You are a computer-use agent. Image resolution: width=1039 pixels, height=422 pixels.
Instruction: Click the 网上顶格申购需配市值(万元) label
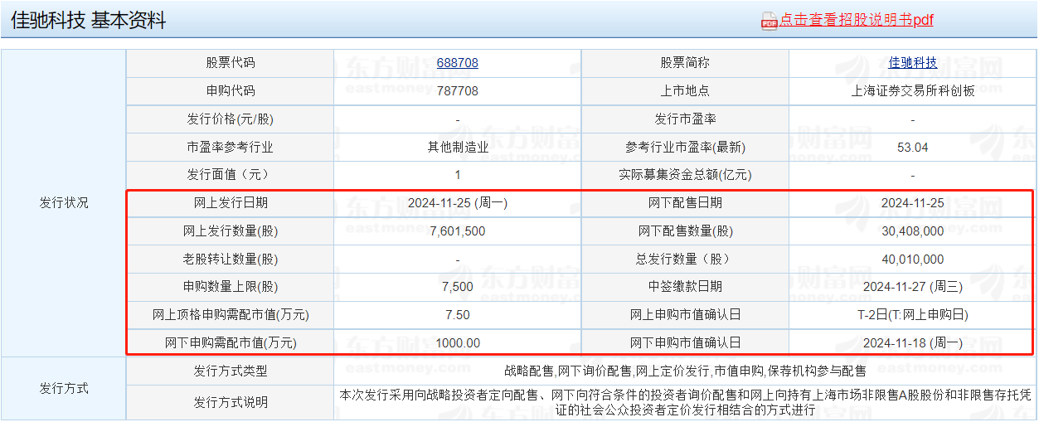(x=231, y=315)
